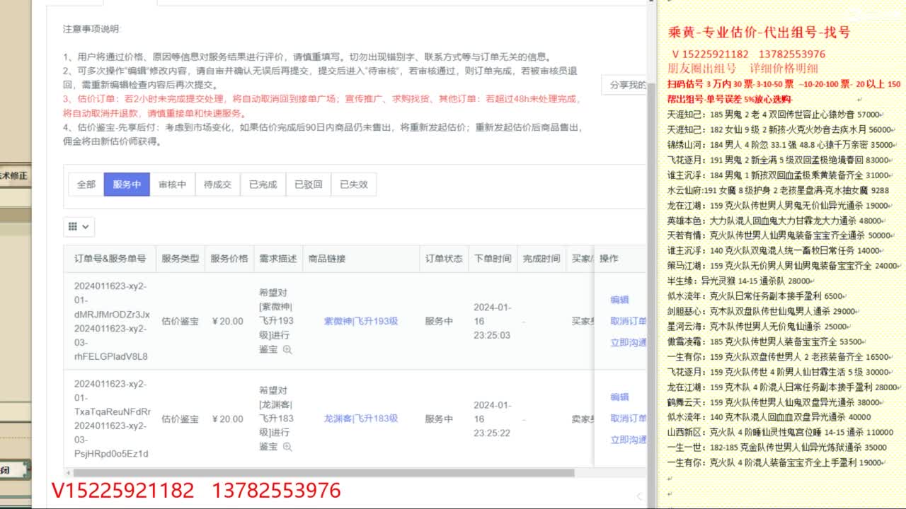Open the 龙渊客|飞升183级 product link
The height and width of the screenshot is (509, 906).
click(360, 419)
